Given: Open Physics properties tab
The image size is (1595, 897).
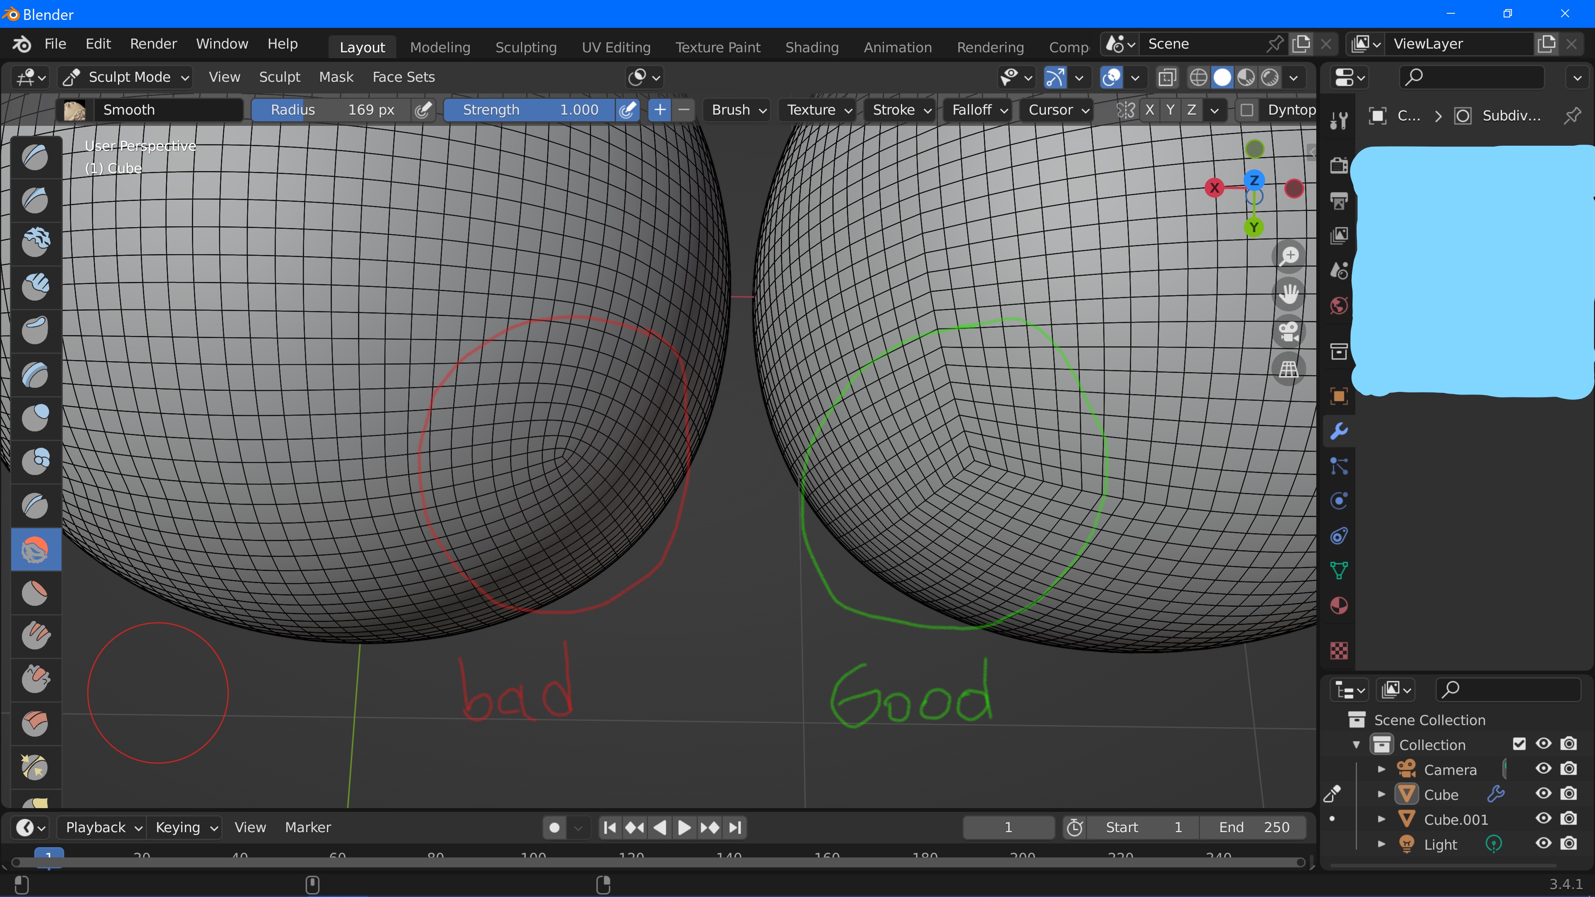Looking at the screenshot, I should 1339,500.
